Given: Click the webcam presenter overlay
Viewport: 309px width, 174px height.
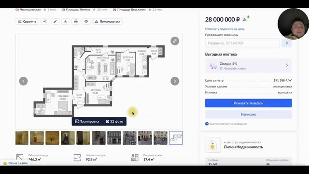Looking at the screenshot, I should (x=293, y=24).
